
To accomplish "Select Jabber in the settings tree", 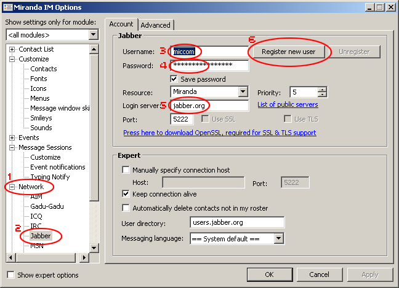I will click(x=41, y=236).
